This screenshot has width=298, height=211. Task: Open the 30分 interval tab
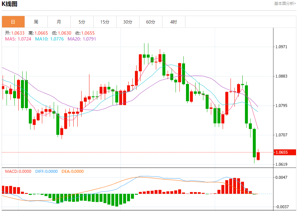tap(128, 22)
